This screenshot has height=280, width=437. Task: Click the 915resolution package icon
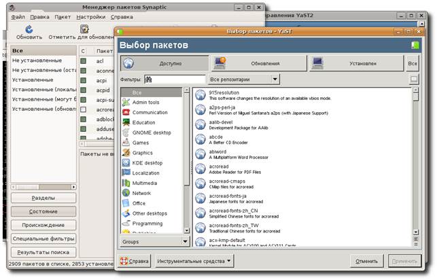pos(200,95)
